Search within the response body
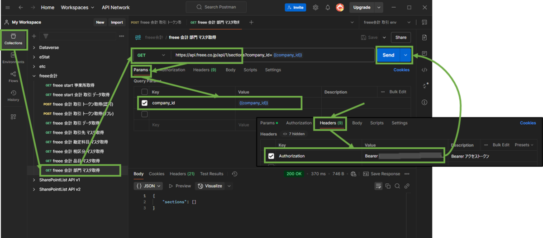 397,186
